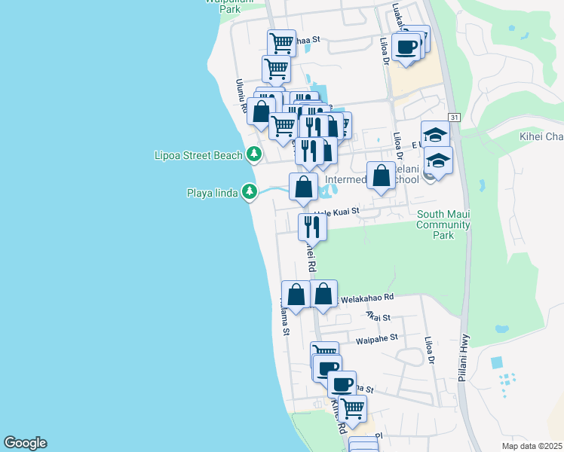Click the Lipoa Street Beach park pin

(254, 154)
